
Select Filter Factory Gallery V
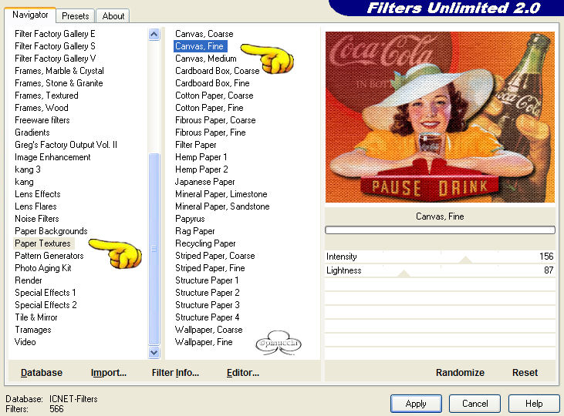point(56,59)
